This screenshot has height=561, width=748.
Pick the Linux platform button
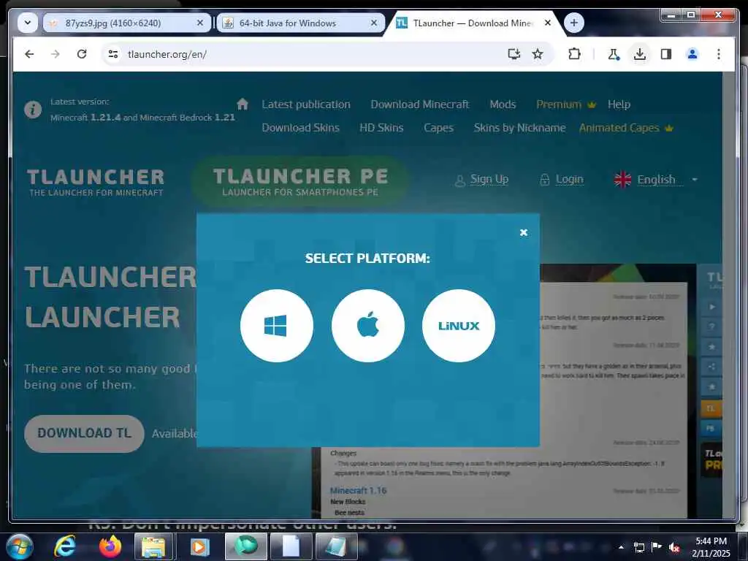coord(459,326)
